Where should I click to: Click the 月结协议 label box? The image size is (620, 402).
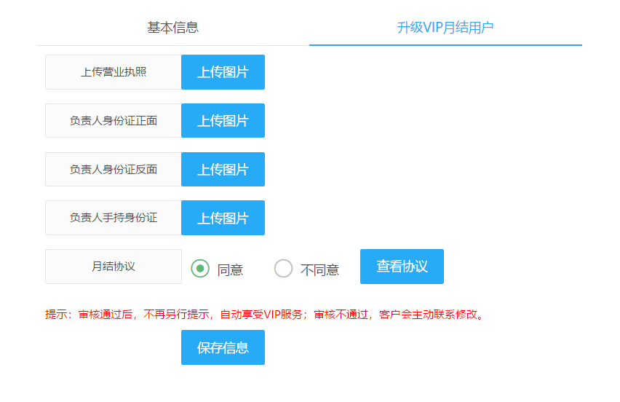114,267
